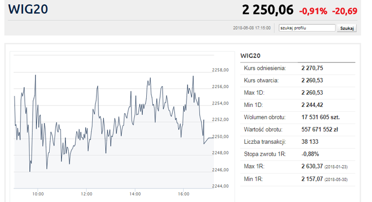This screenshot has width=372, height=202.
Task: Click the value 38 133
Action: [x=310, y=142]
